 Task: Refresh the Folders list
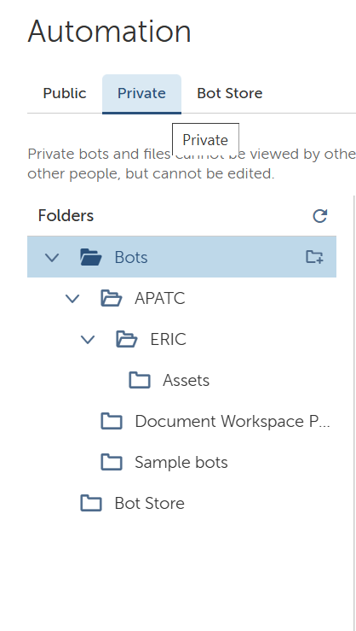click(320, 216)
